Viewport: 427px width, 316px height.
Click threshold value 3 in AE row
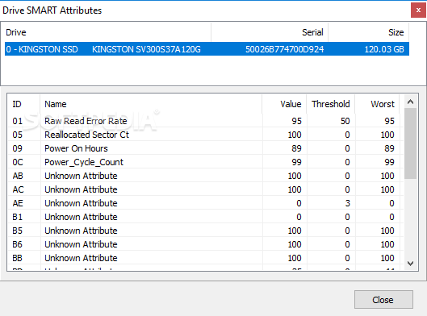pyautogui.click(x=347, y=203)
